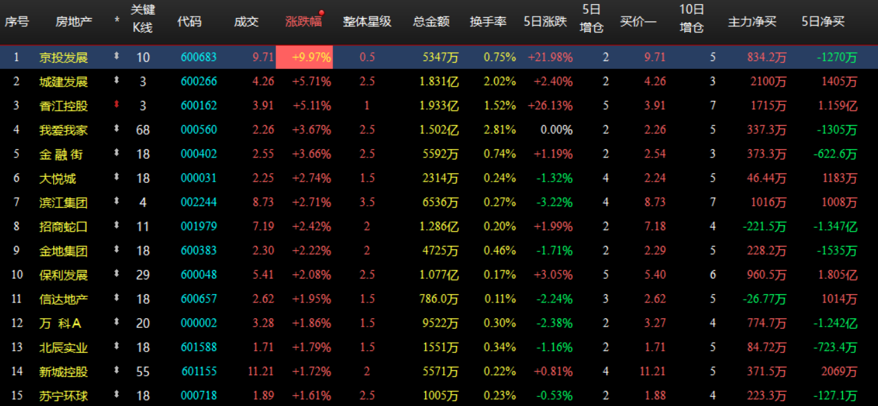
Task: Click stock code 000002
Action: coord(199,323)
